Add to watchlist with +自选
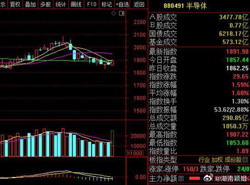Viewport: 250px width, 185px height. coord(122,4)
